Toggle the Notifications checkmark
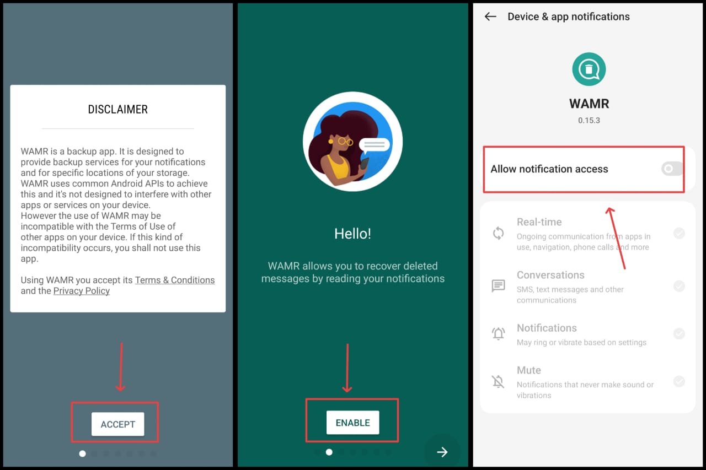 pyautogui.click(x=679, y=333)
